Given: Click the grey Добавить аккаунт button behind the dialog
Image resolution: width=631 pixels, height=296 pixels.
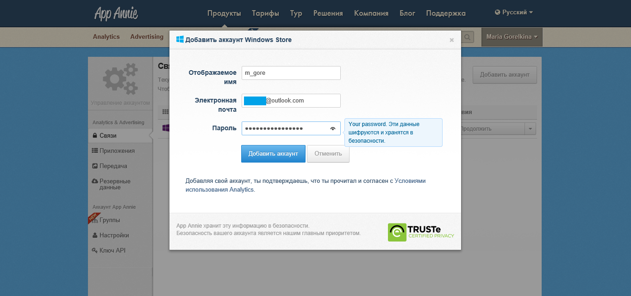Looking at the screenshot, I should pyautogui.click(x=505, y=75).
